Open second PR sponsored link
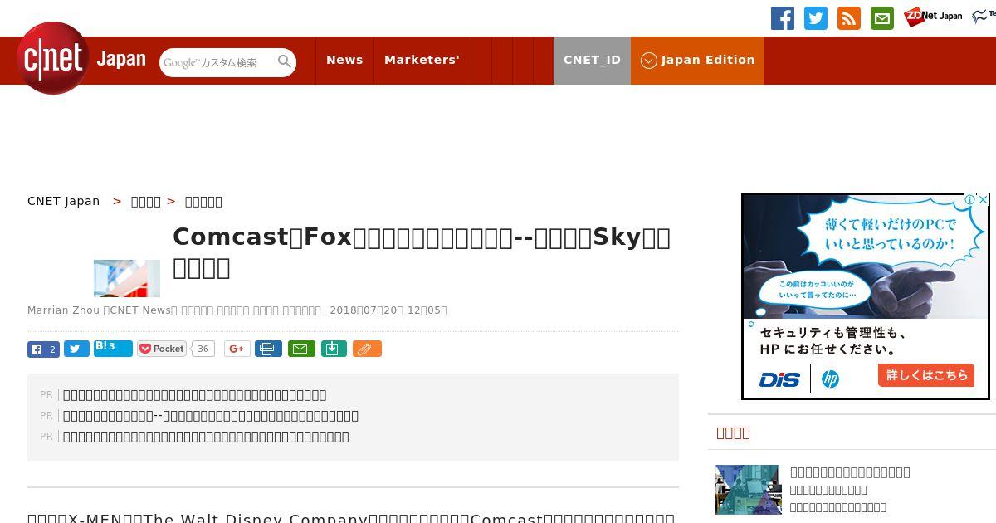The width and height of the screenshot is (996, 523). click(211, 416)
